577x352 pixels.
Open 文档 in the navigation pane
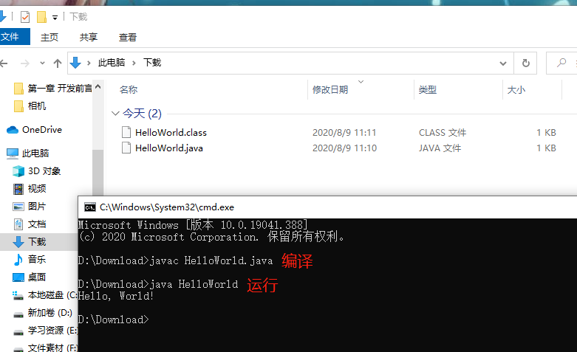[30, 224]
